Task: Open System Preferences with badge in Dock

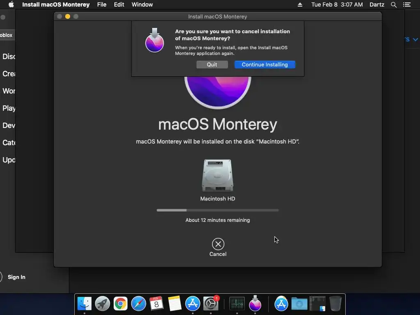Action: (x=211, y=304)
